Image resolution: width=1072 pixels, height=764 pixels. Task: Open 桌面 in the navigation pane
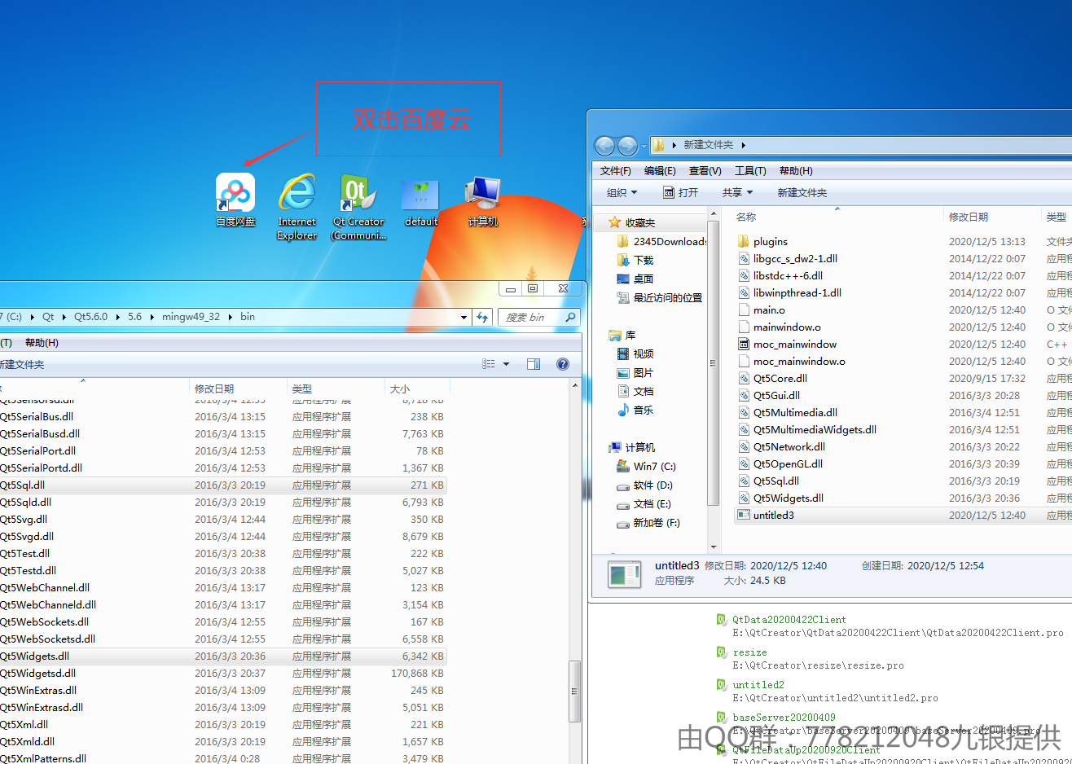point(635,279)
